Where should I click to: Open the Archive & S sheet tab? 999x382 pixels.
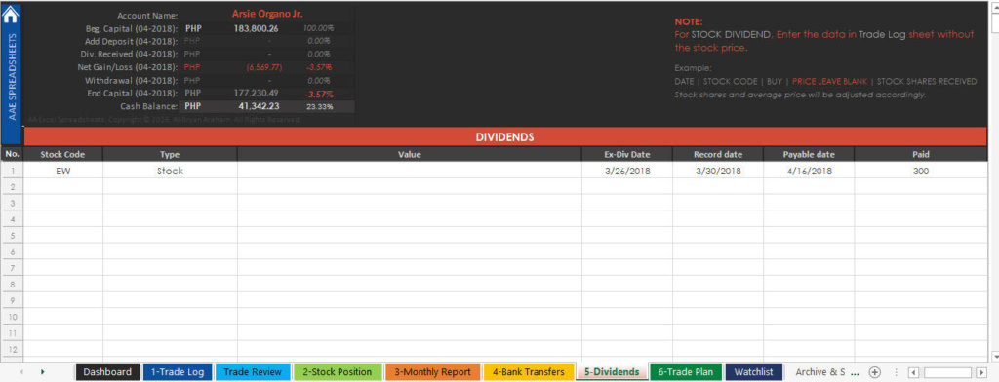point(819,372)
